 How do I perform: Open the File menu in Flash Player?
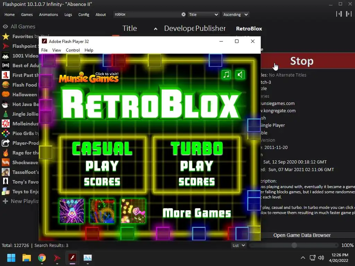pyautogui.click(x=44, y=50)
